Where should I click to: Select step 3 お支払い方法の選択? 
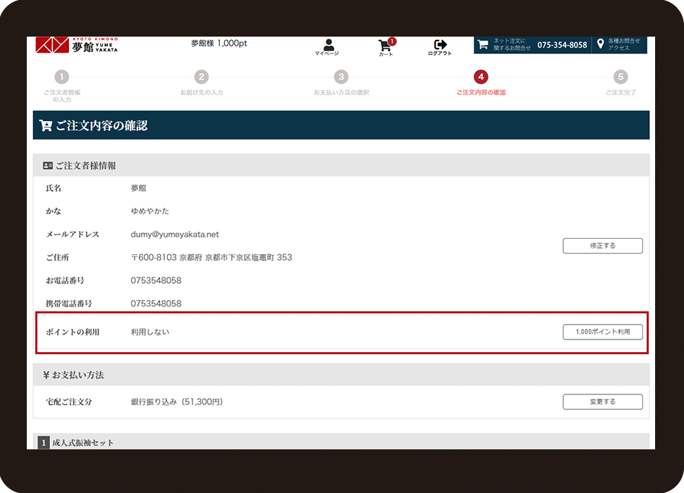coord(341,77)
